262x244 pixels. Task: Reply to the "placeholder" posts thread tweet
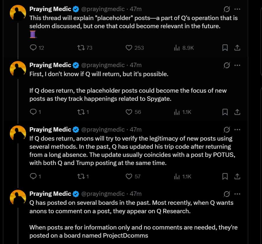[33, 48]
